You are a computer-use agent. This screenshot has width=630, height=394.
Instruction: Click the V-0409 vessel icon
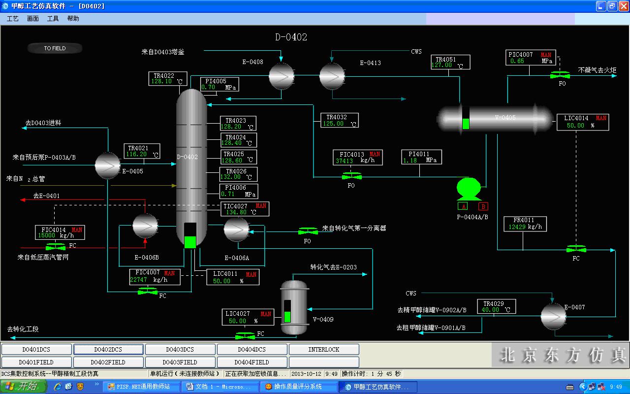tap(293, 309)
